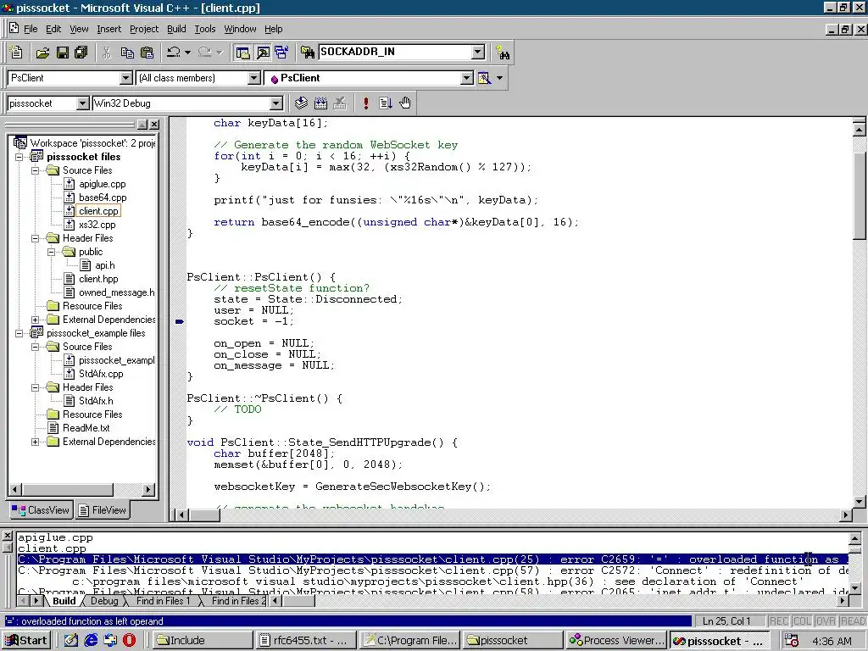Viewport: 868px width, 651px height.
Task: Toggle the Workspace window toolbar icon
Action: (243, 53)
